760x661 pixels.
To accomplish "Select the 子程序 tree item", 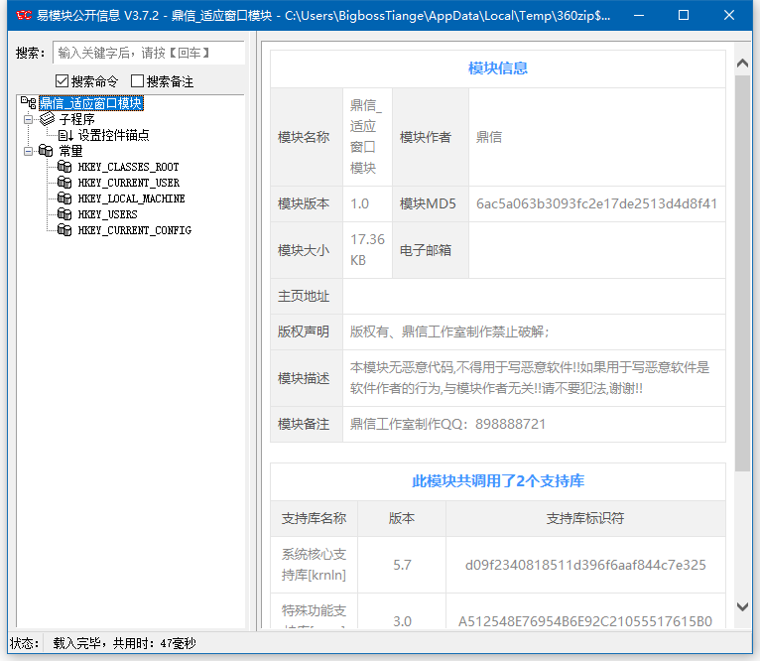I will click(76, 119).
